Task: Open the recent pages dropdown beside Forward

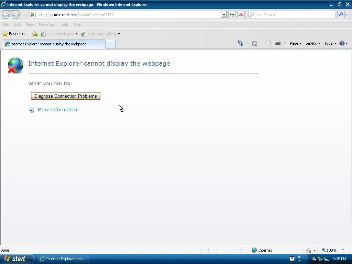Action: pyautogui.click(x=23, y=15)
